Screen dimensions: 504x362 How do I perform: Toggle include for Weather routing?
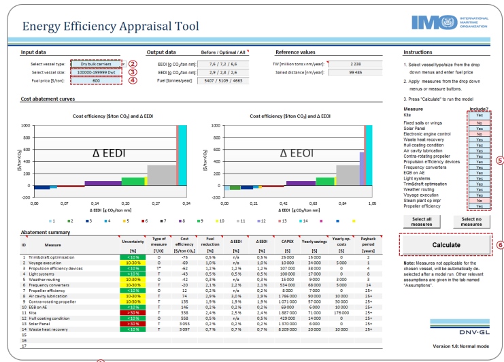pyautogui.click(x=480, y=191)
